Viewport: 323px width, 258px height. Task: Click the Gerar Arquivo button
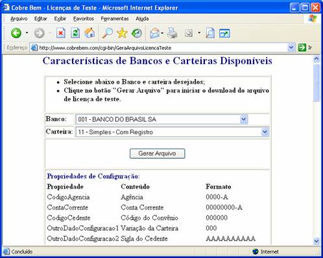pyautogui.click(x=157, y=154)
